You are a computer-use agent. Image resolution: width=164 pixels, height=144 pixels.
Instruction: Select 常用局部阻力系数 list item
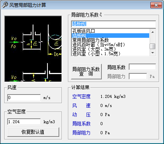coord(110,40)
